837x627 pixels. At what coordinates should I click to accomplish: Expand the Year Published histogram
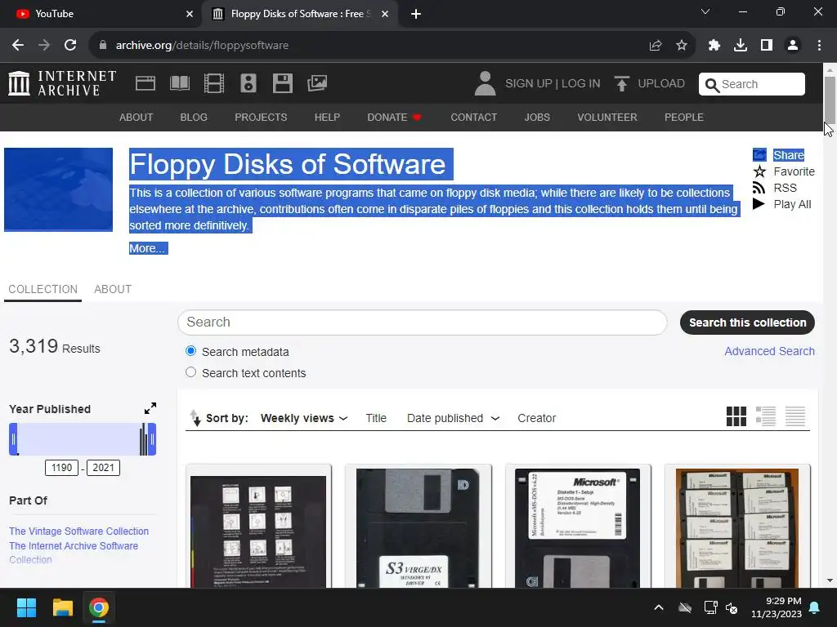(150, 408)
